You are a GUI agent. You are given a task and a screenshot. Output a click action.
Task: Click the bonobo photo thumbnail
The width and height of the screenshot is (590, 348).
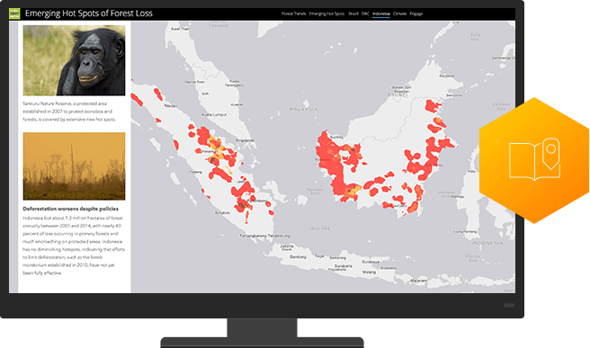click(74, 60)
